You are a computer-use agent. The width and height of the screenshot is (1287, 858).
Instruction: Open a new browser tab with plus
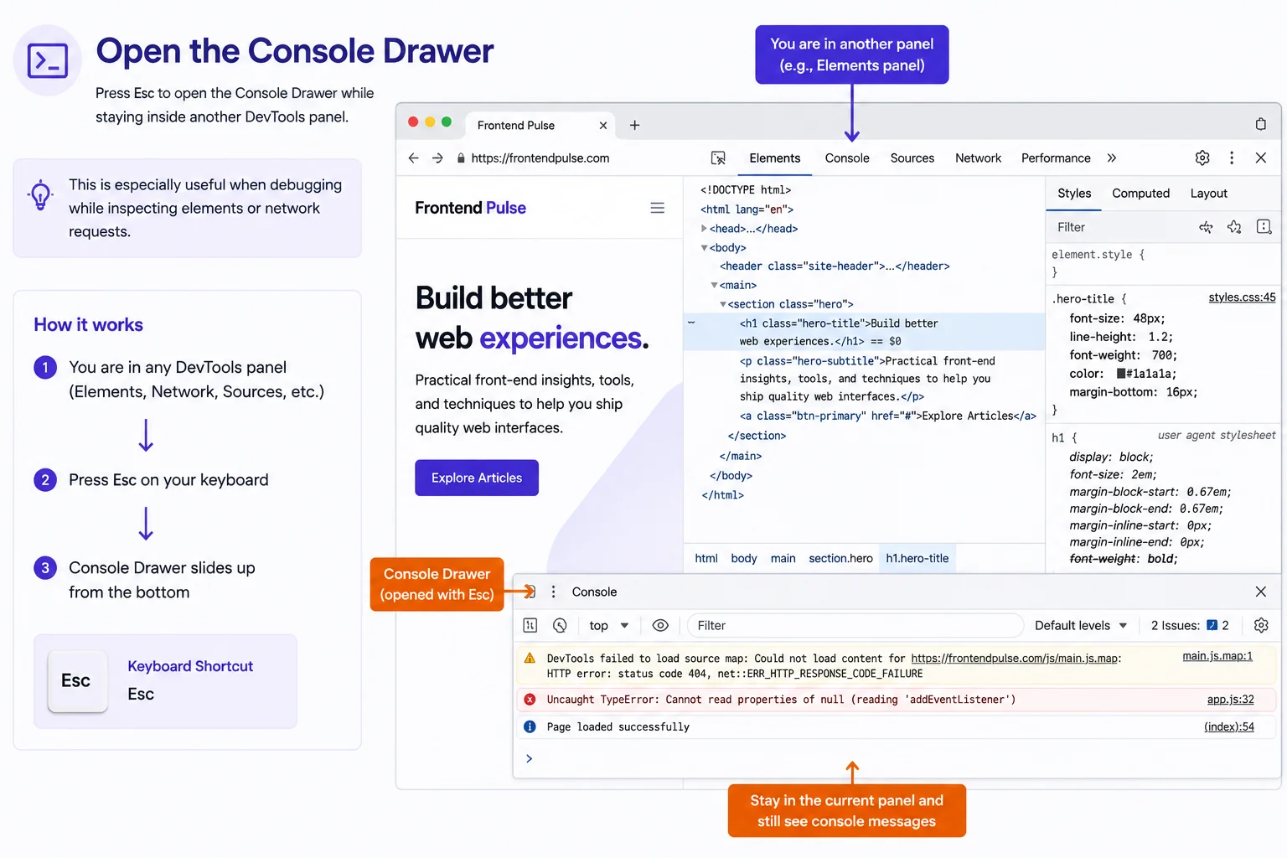coord(635,125)
